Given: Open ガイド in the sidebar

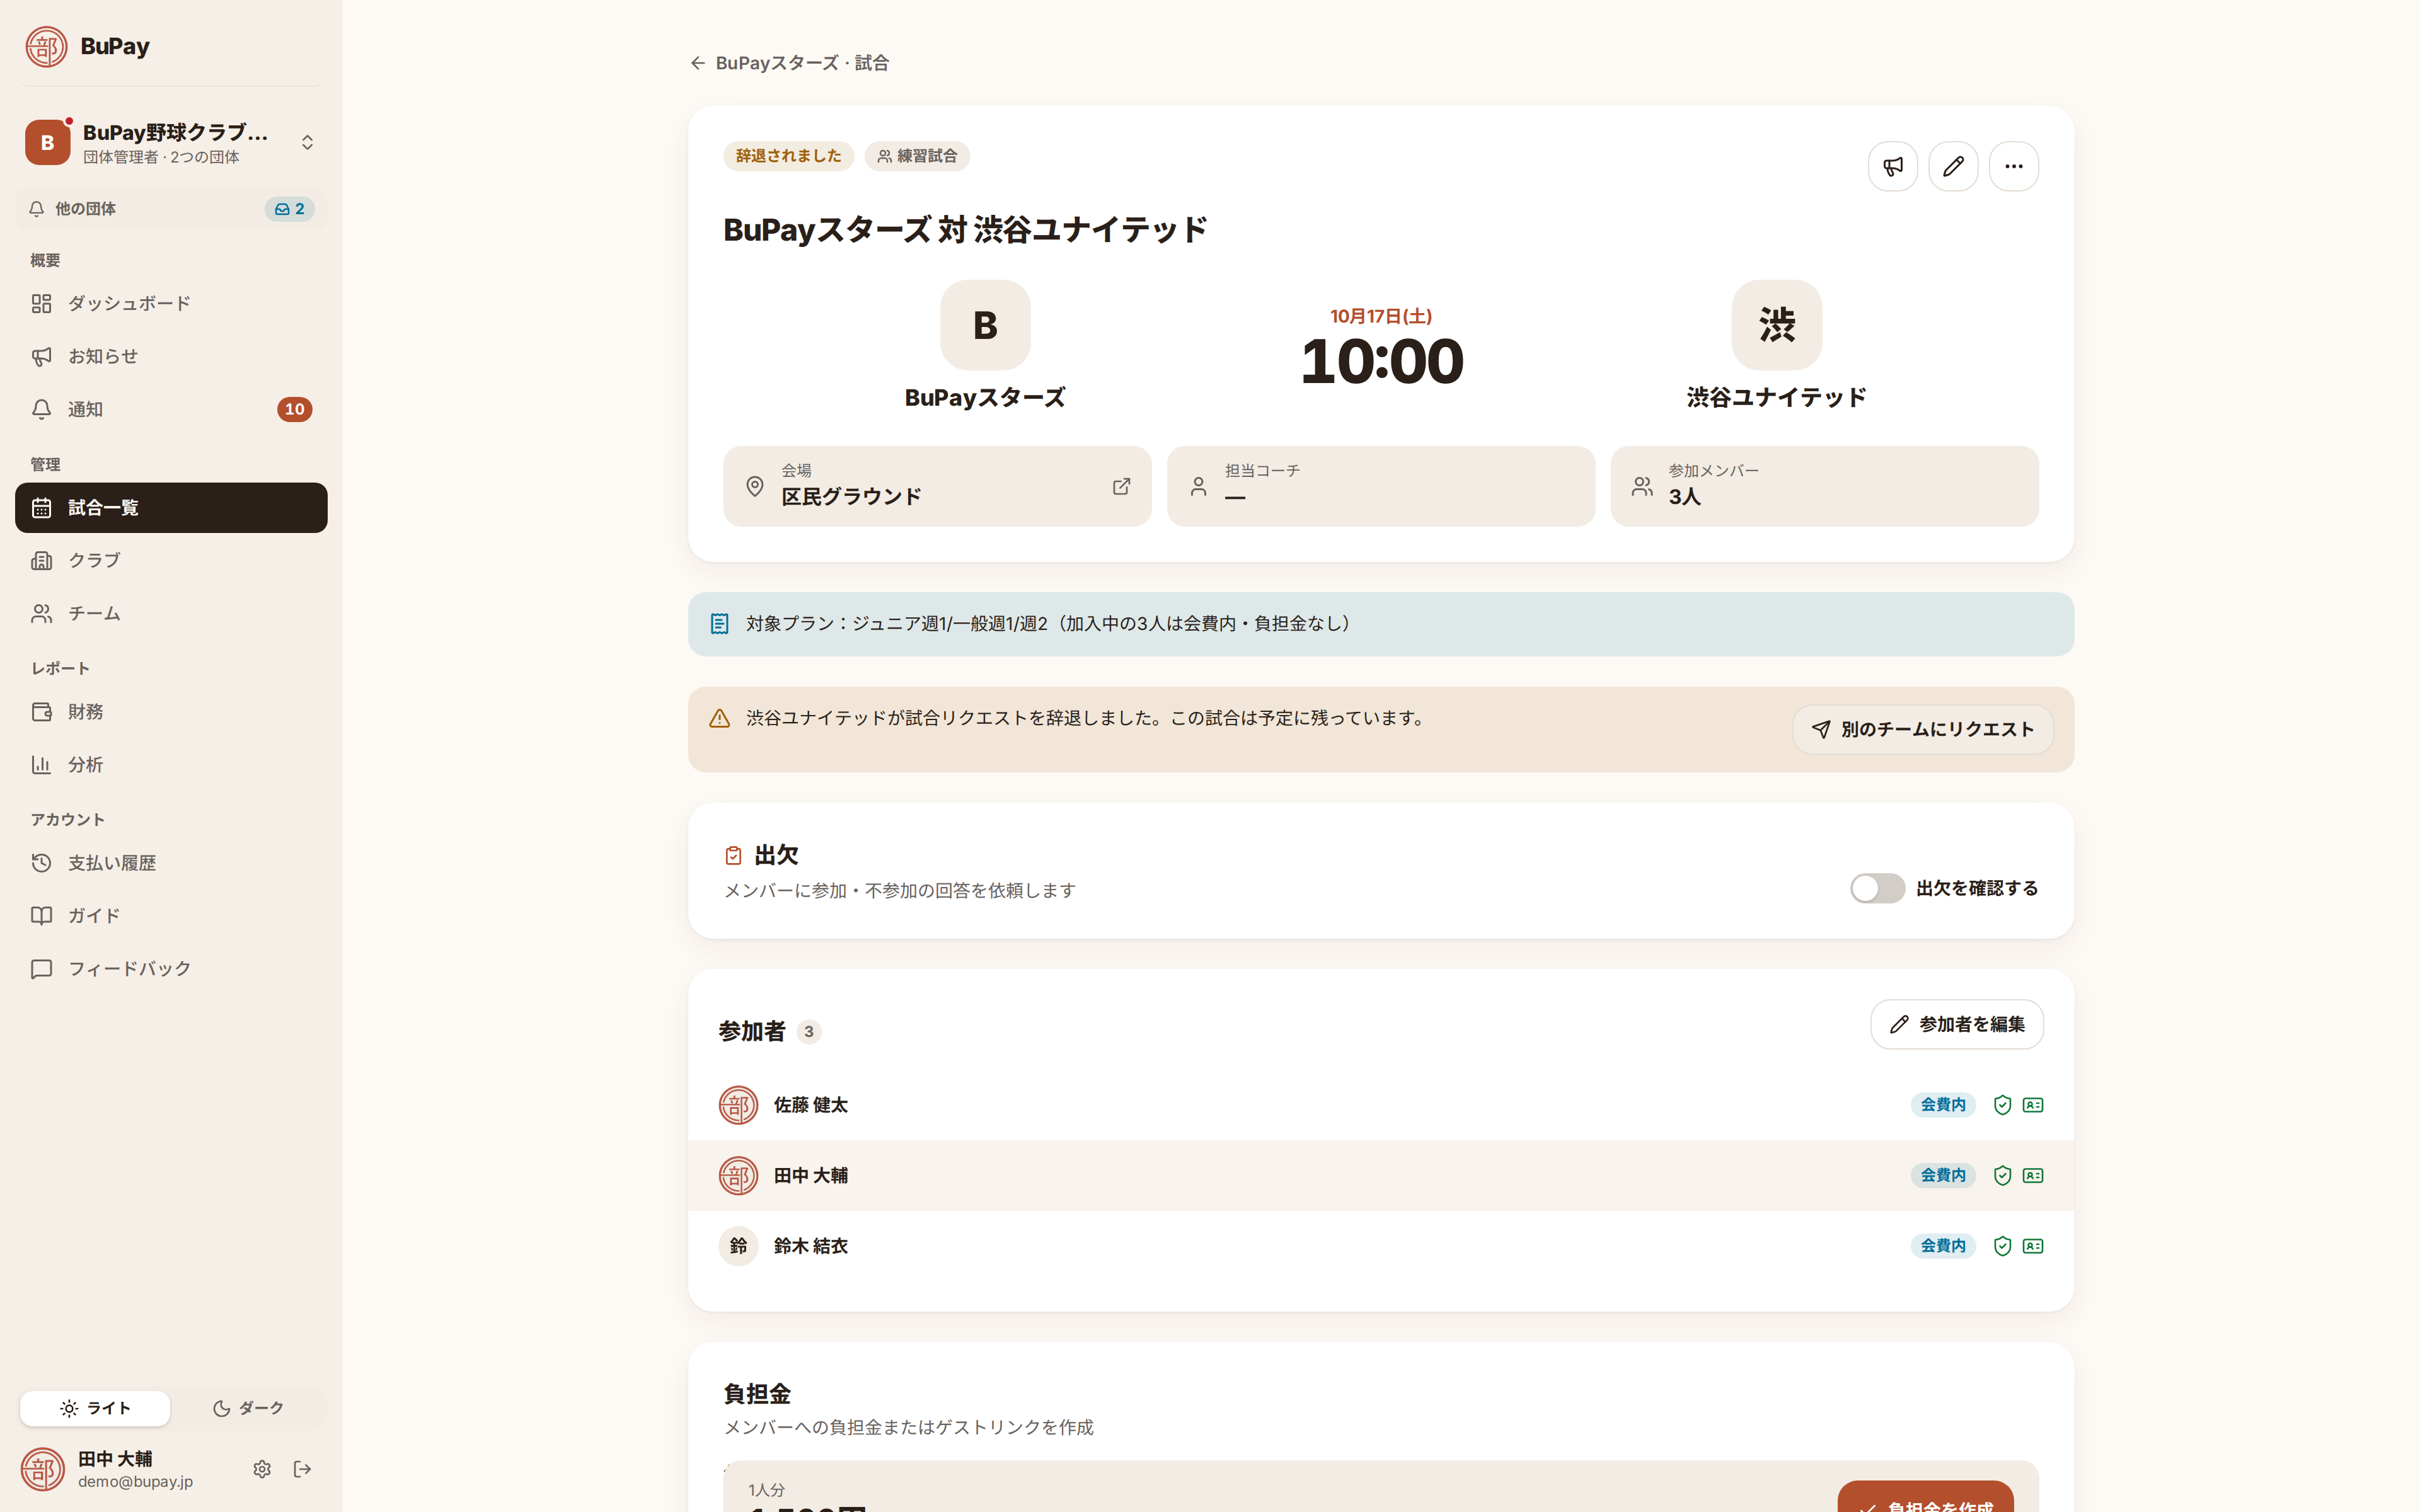Looking at the screenshot, I should click(x=171, y=916).
